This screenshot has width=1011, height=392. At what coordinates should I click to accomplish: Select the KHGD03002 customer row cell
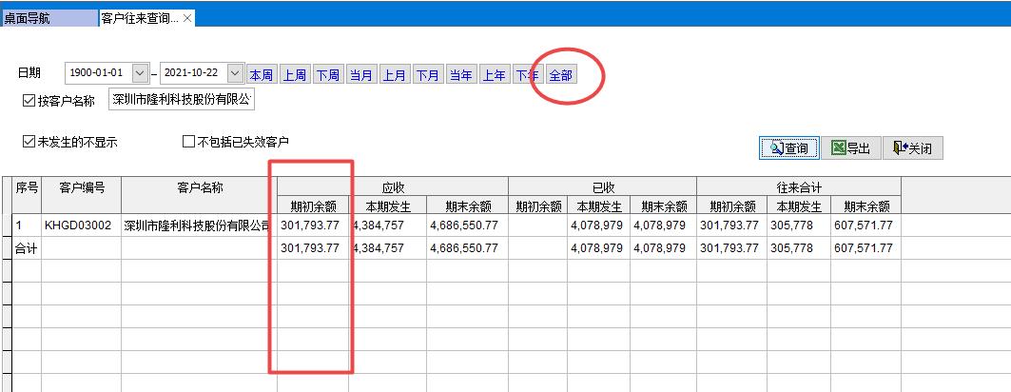[81, 225]
